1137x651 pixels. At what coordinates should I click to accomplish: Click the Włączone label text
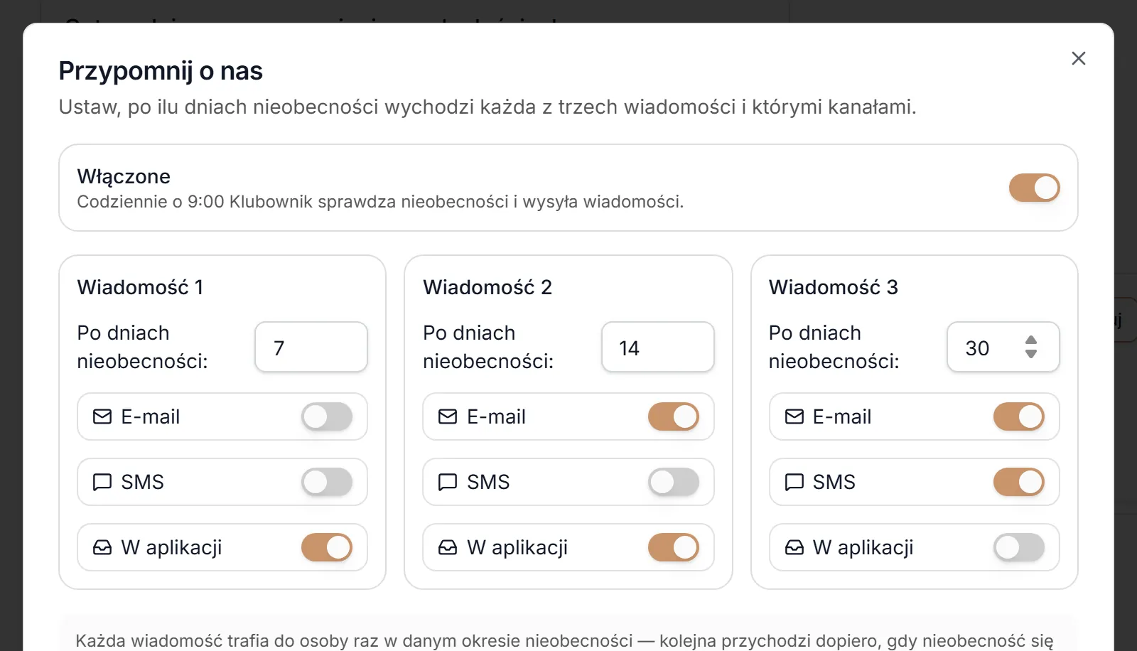(124, 176)
